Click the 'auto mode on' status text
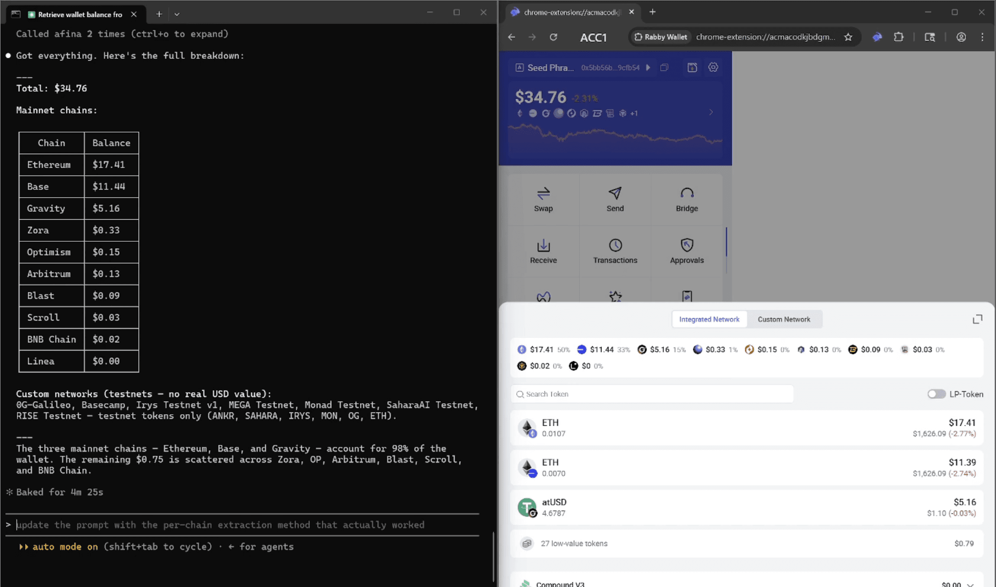 (x=65, y=547)
